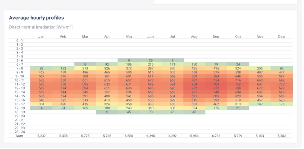Screen dimensions: 304x149
Task: Click the January sum value 5,237
Action: click(x=41, y=136)
